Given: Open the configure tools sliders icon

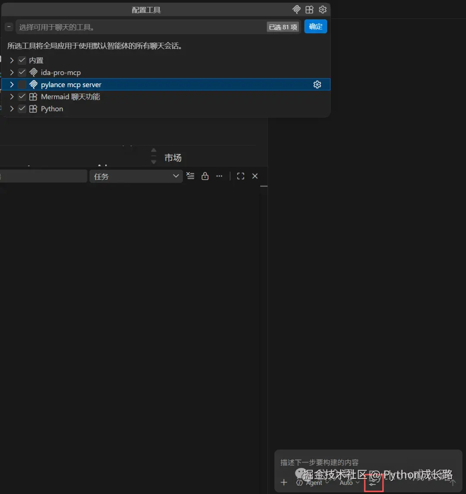Looking at the screenshot, I should 373,482.
